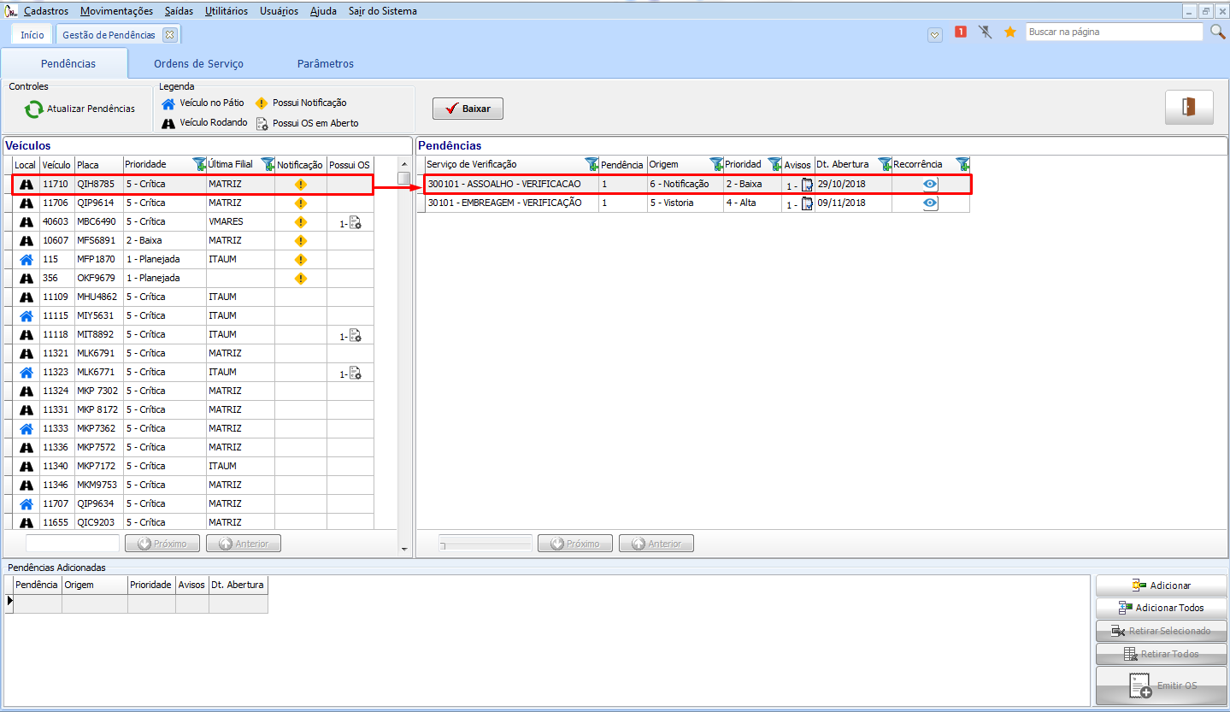Screen dimensions: 1230x712
Task: Click the Anterior button under Pendências
Action: (656, 544)
